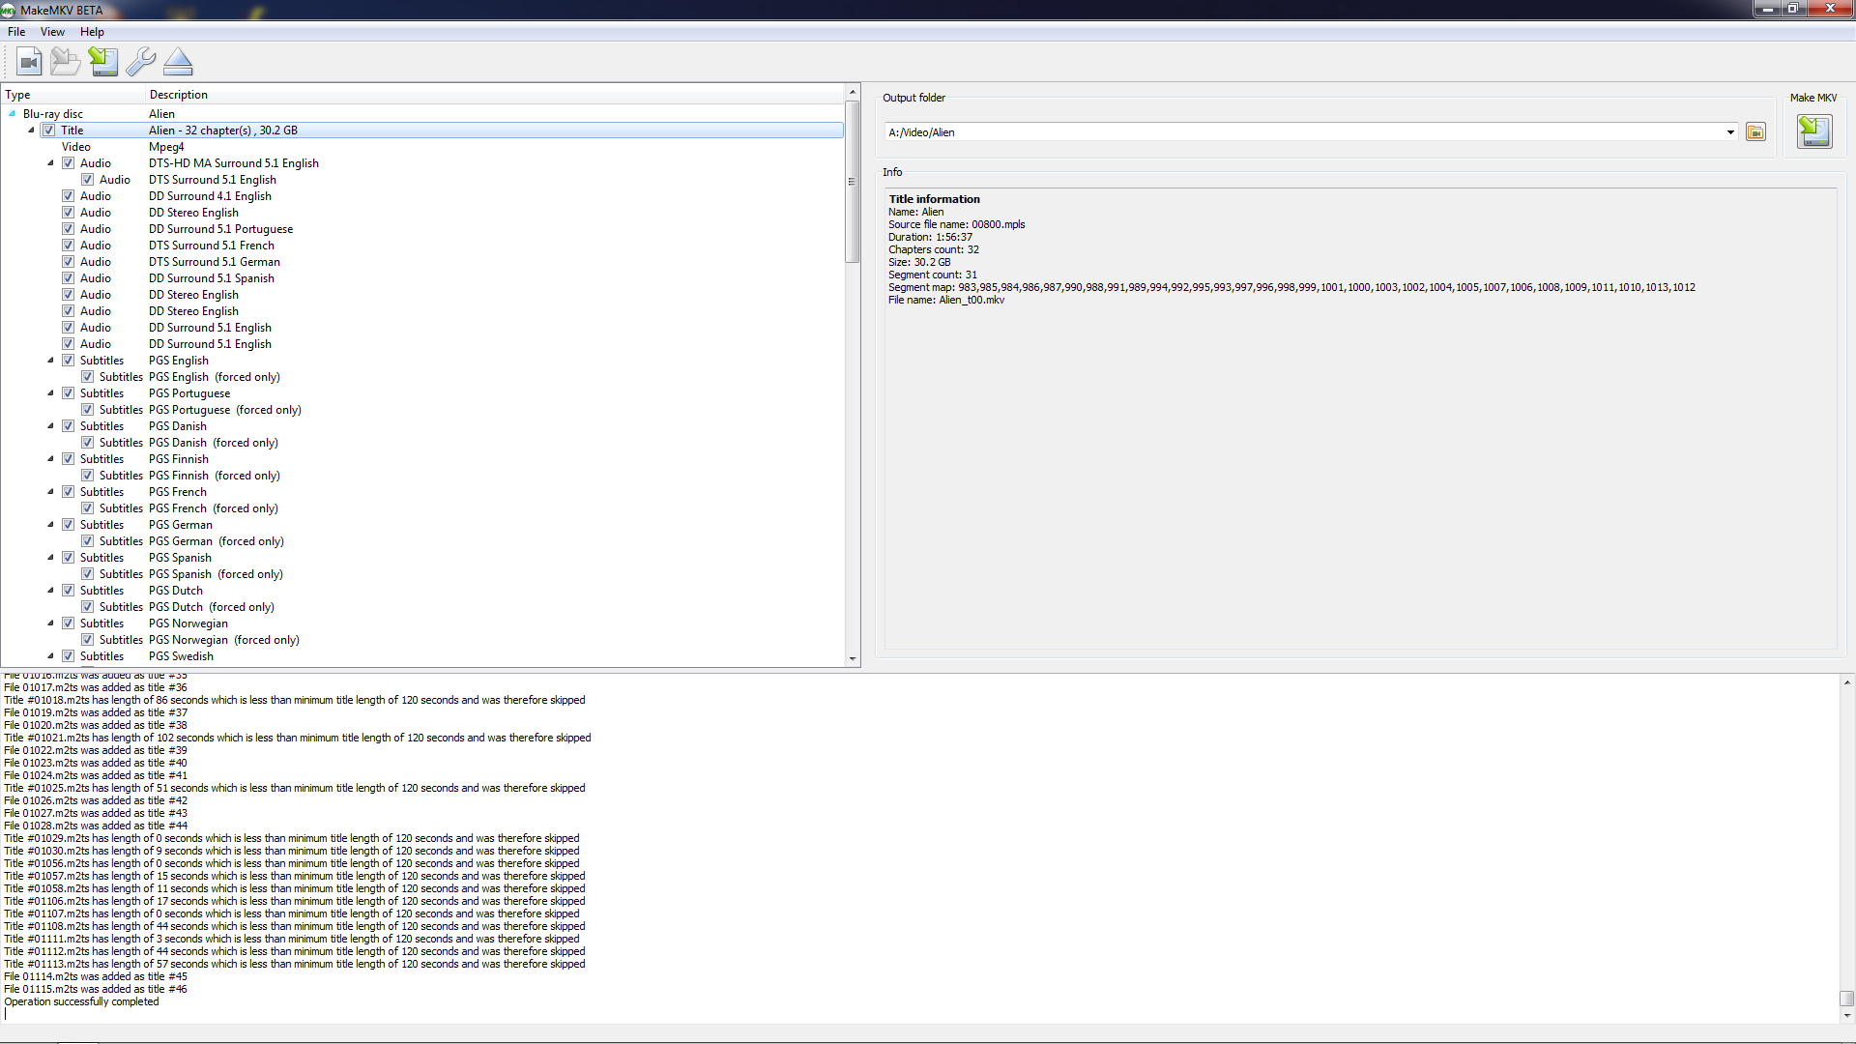Uncheck DD Surround 5.1 Spanish audio
The width and height of the screenshot is (1856, 1044).
pyautogui.click(x=69, y=278)
